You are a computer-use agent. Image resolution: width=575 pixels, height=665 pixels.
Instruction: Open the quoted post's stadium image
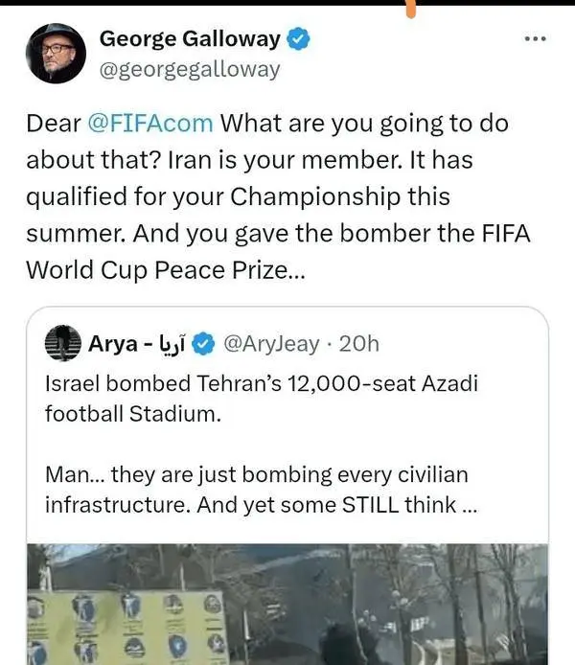coord(287,604)
